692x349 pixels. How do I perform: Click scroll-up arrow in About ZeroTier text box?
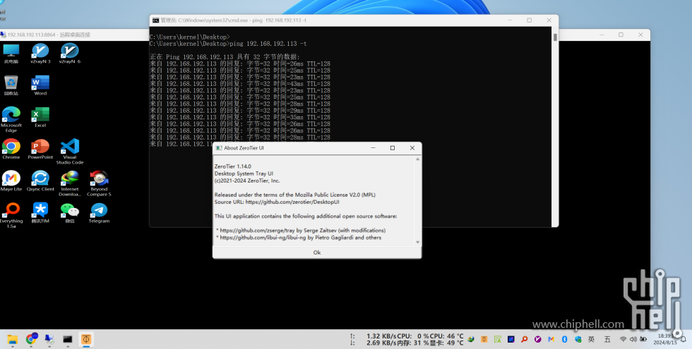[417, 159]
